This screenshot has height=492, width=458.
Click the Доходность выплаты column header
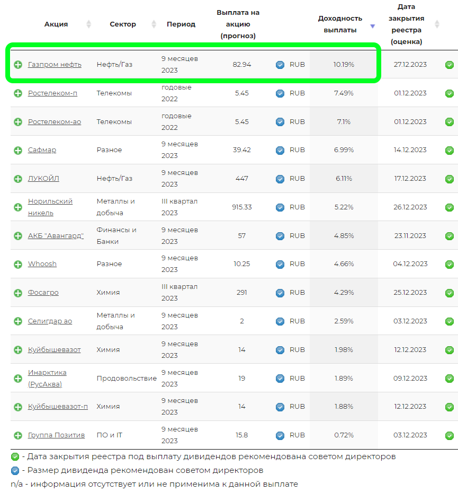(x=340, y=24)
